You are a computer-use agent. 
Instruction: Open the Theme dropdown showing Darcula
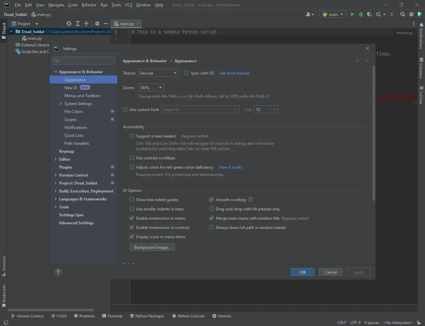(158, 73)
